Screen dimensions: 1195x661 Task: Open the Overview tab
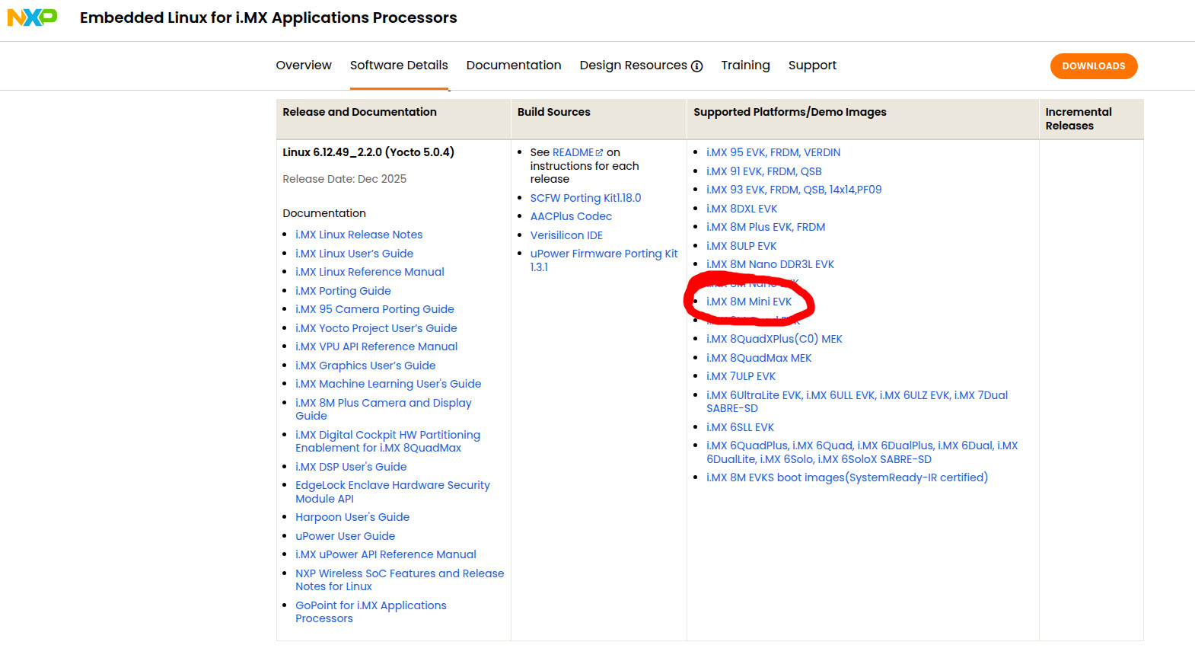(303, 65)
